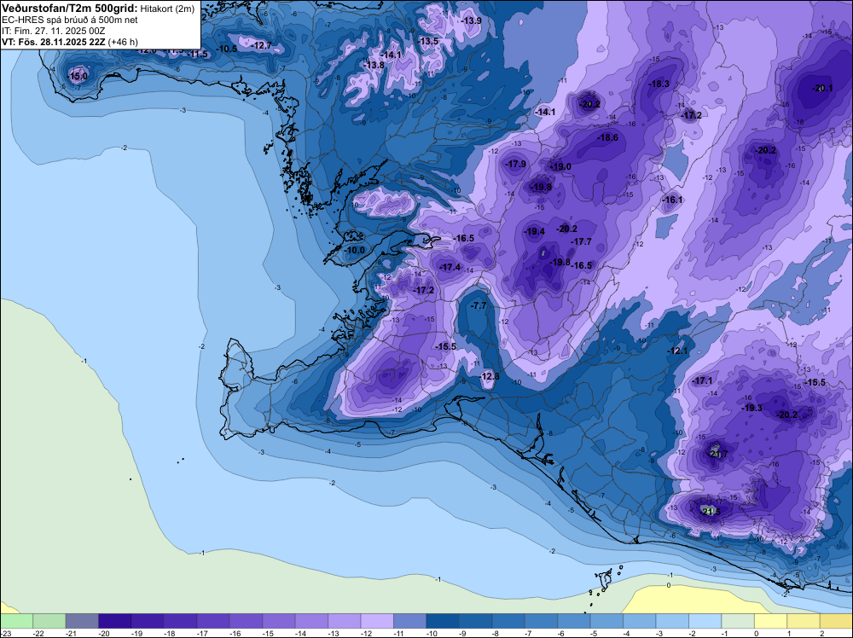Click the legend swatch above the -6 label
The width and height of the screenshot is (853, 638).
click(574, 621)
